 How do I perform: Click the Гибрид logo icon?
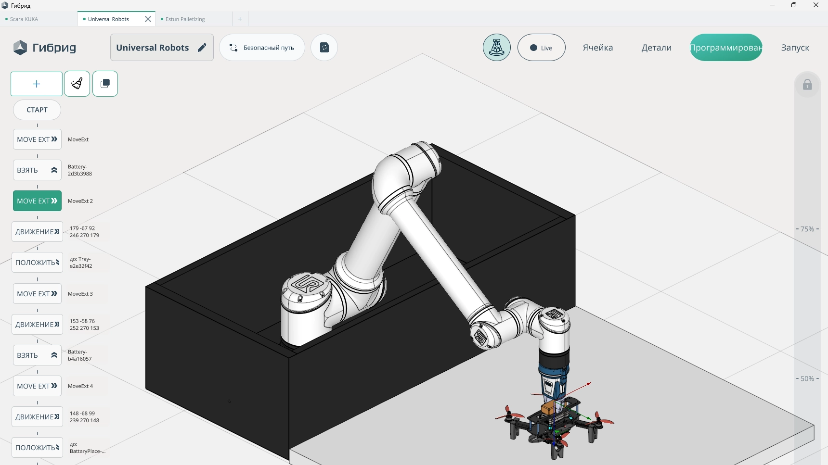pos(20,48)
